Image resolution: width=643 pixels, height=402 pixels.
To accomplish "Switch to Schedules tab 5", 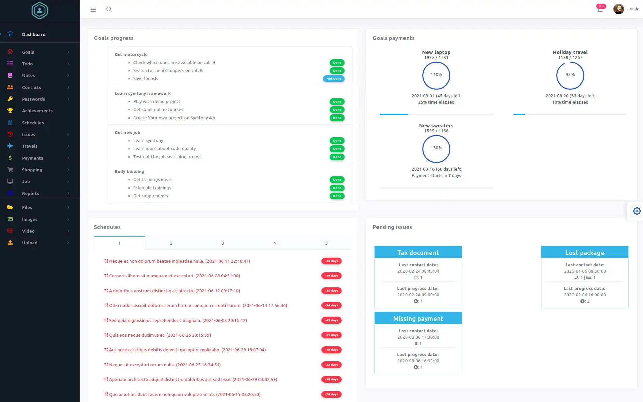I will [326, 243].
